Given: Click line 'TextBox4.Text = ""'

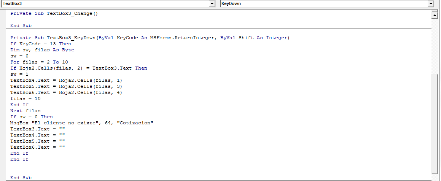Looking at the screenshot, I should [38, 135].
